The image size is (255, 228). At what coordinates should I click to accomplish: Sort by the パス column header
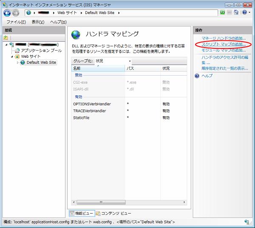(143, 68)
